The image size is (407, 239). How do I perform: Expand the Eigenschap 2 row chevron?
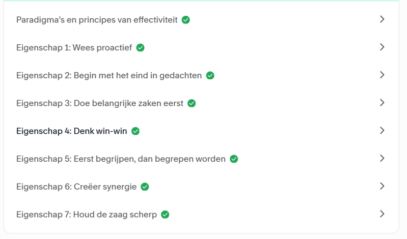382,75
